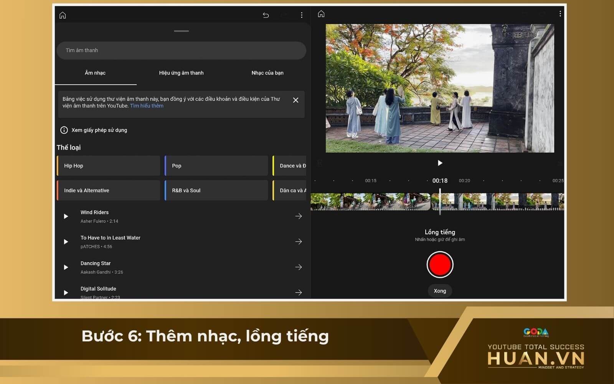This screenshot has height=384, width=614.
Task: Expand the Dancing Star track options
Action: click(x=299, y=267)
